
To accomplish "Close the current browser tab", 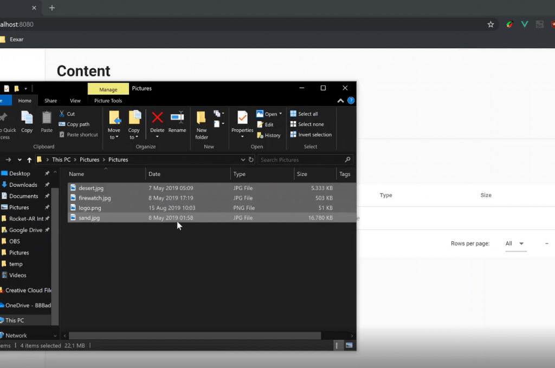I will [x=34, y=8].
